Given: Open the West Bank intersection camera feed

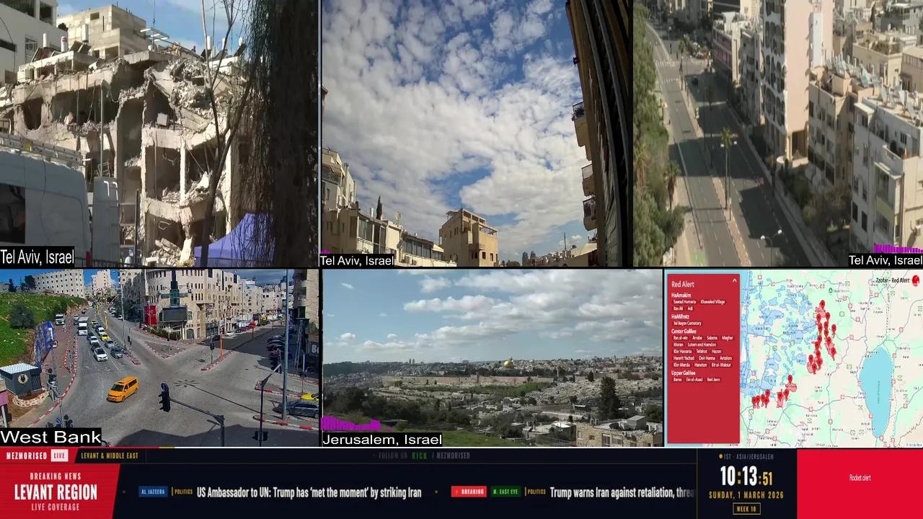Looking at the screenshot, I should point(159,358).
